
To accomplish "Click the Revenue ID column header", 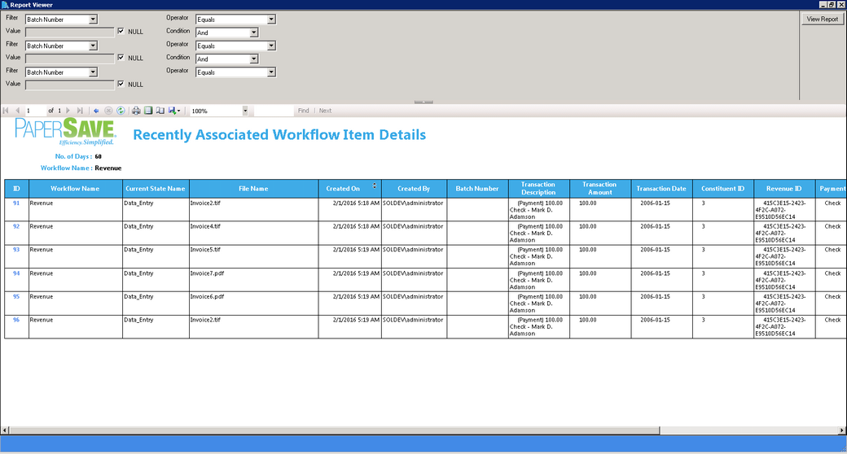I will [x=783, y=189].
